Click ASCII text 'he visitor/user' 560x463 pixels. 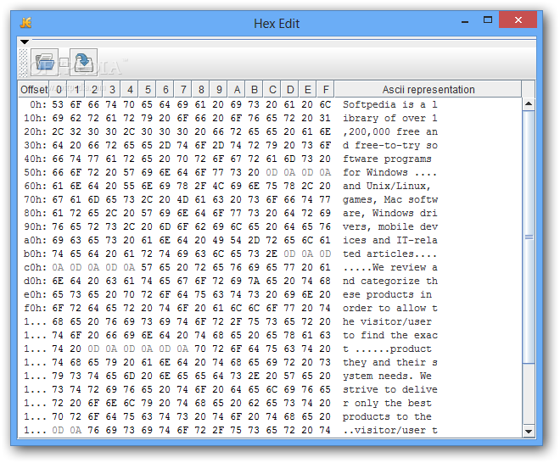pyautogui.click(x=387, y=321)
